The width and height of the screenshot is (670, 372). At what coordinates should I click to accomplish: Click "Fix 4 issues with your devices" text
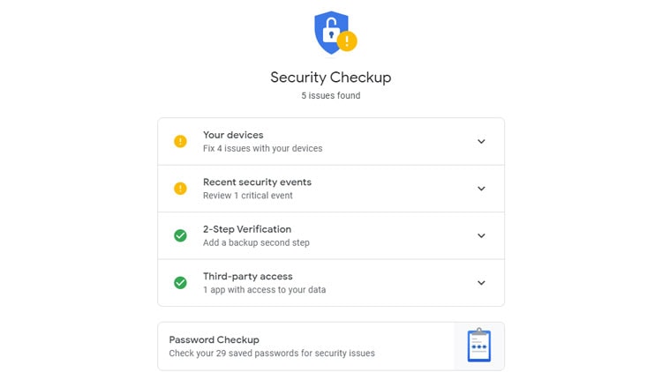(262, 149)
